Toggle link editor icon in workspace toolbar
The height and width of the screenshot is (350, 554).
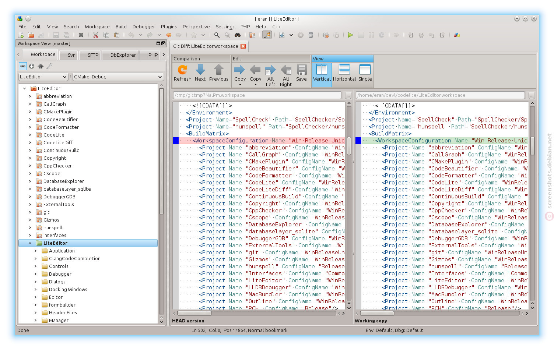tap(23, 66)
